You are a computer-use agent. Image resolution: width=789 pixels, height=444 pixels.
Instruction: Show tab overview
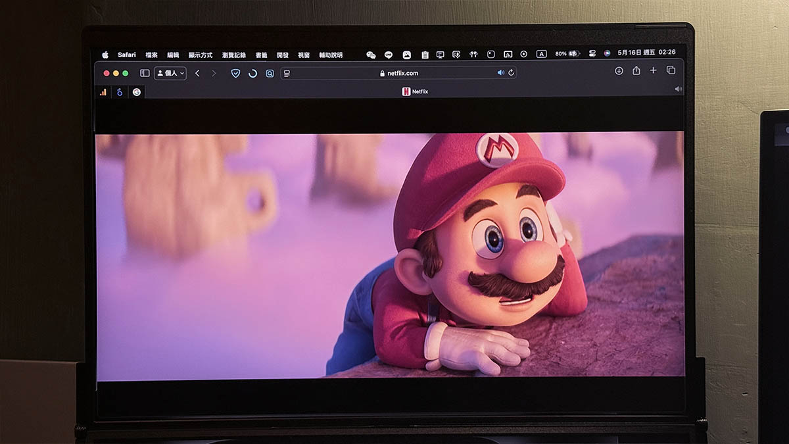tap(671, 70)
